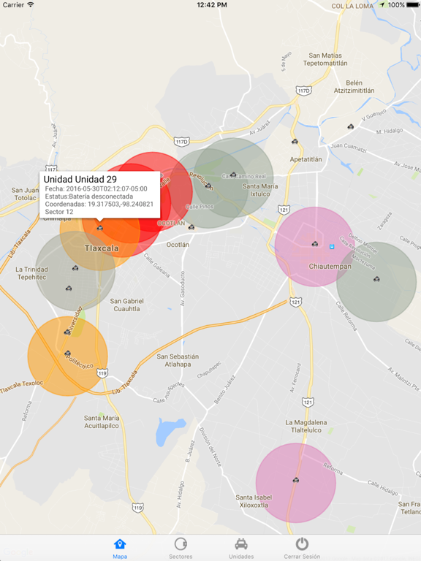Tap the car marker under the Unidad 29 callout
This screenshot has height=561, width=421.
[100, 228]
